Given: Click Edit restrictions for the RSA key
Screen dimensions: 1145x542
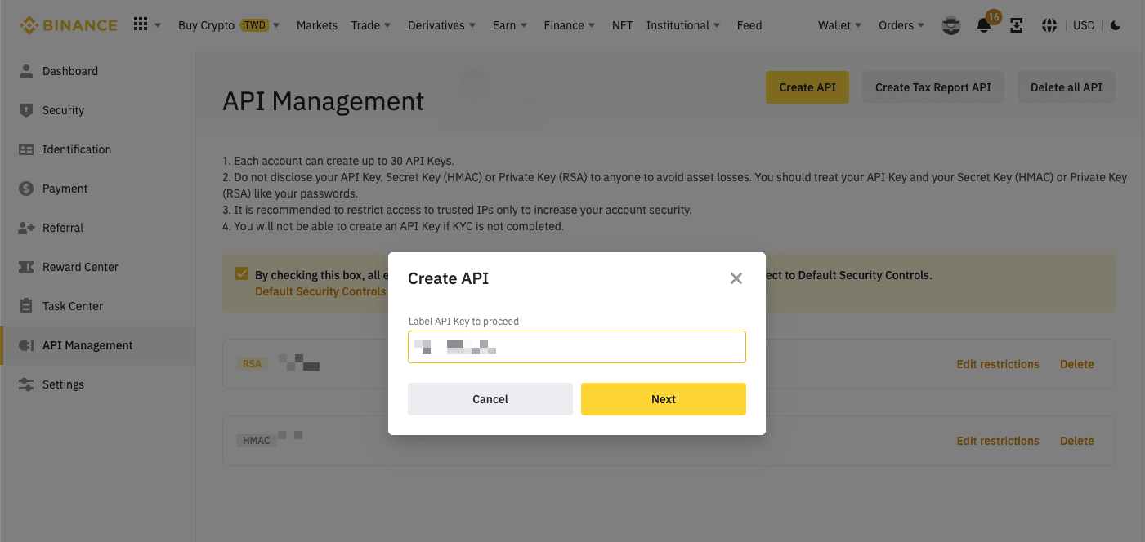Looking at the screenshot, I should tap(997, 364).
